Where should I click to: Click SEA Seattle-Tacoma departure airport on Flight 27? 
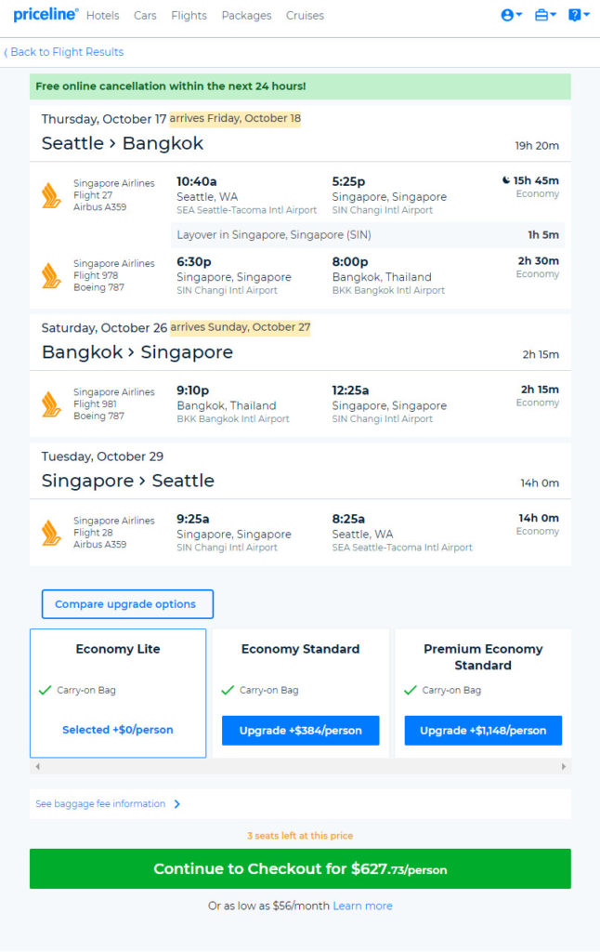click(246, 210)
